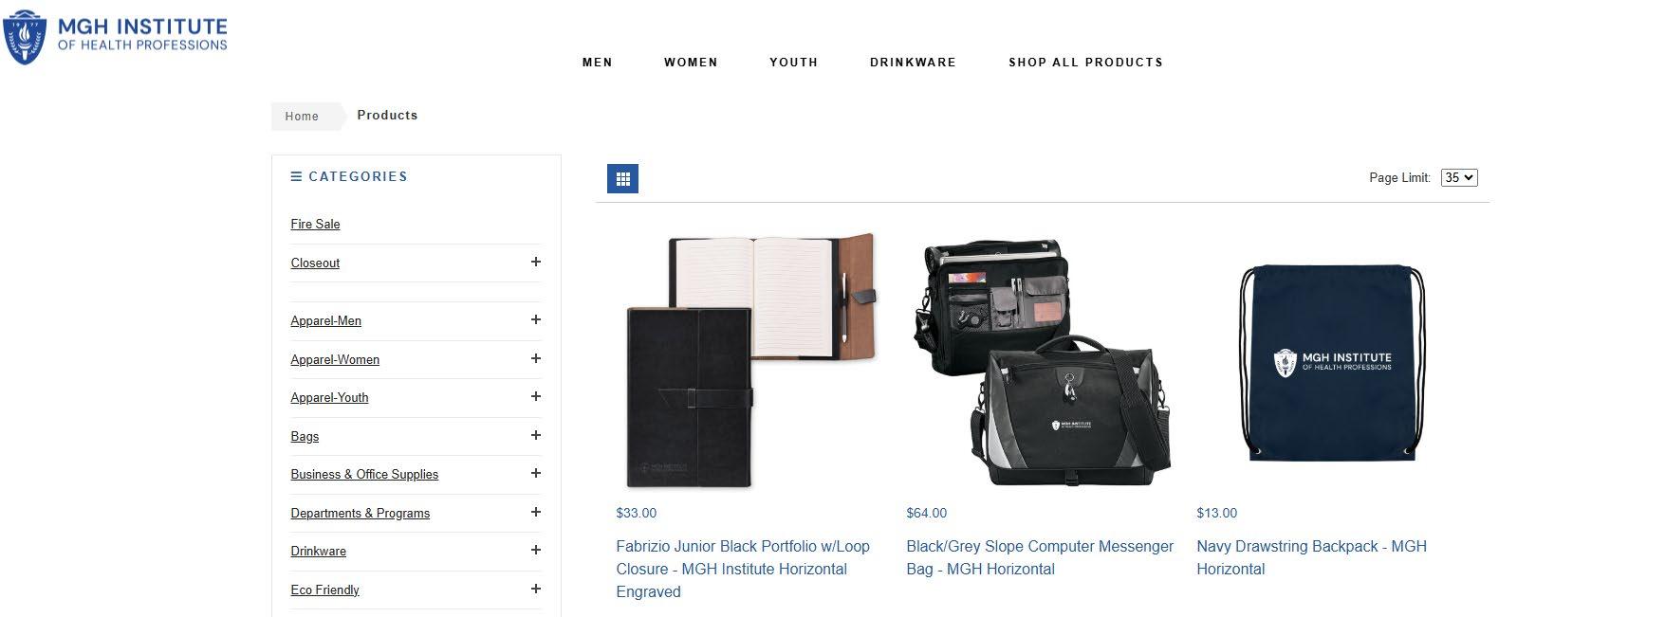Select Shop All Products menu item
1665x617 pixels.
pos(1085,63)
